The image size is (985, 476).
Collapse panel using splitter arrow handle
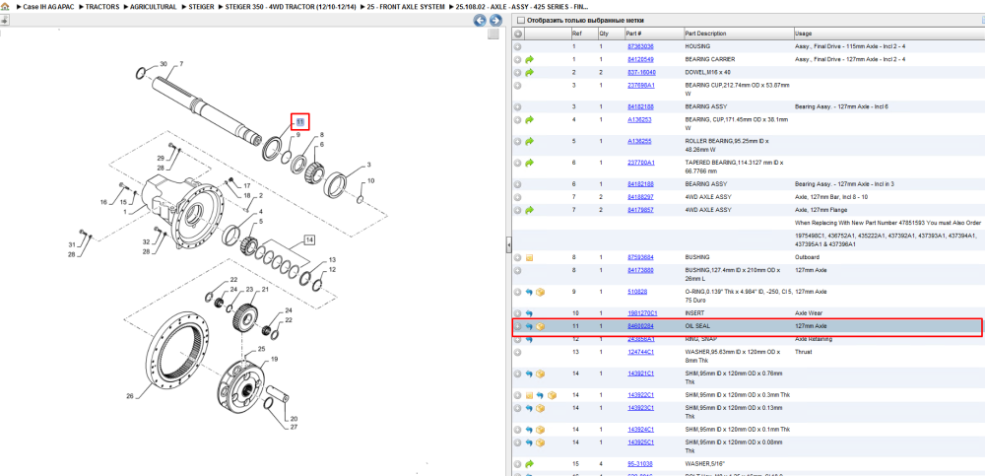[x=509, y=244]
